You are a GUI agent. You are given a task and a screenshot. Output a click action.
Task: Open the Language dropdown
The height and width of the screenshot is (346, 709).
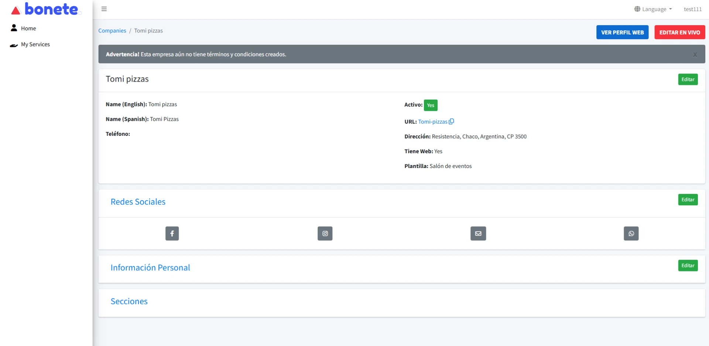653,9
